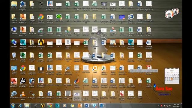Select the Manual Tong 12-0-0 DOT file
The height and width of the screenshot is (108, 192).
pyautogui.click(x=41, y=83)
